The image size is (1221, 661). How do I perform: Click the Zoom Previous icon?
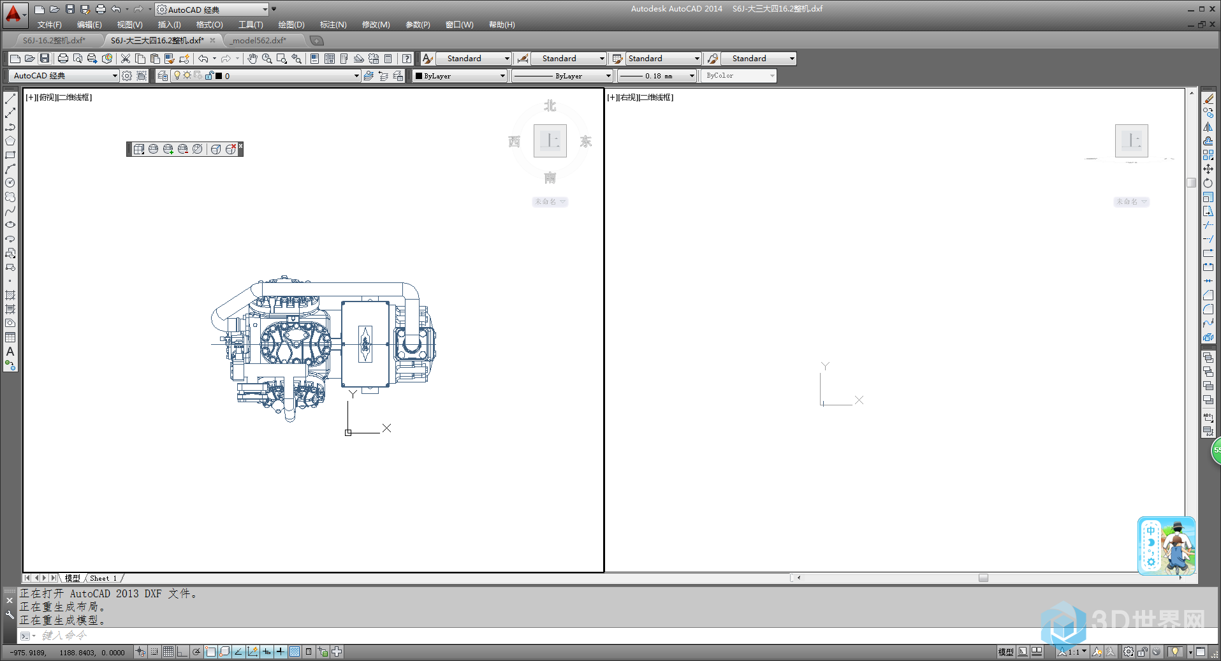(296, 59)
